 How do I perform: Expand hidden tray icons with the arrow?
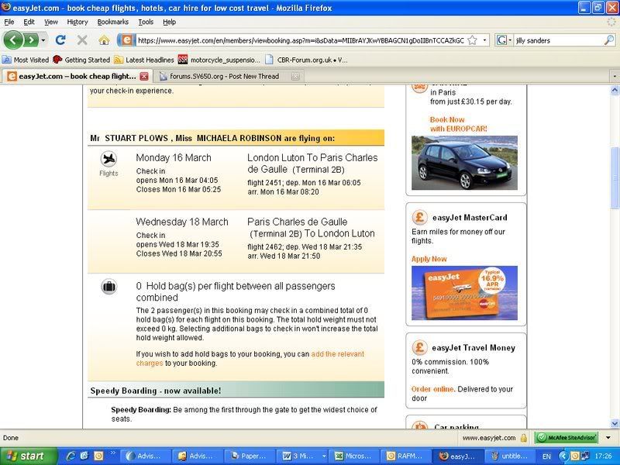563,456
